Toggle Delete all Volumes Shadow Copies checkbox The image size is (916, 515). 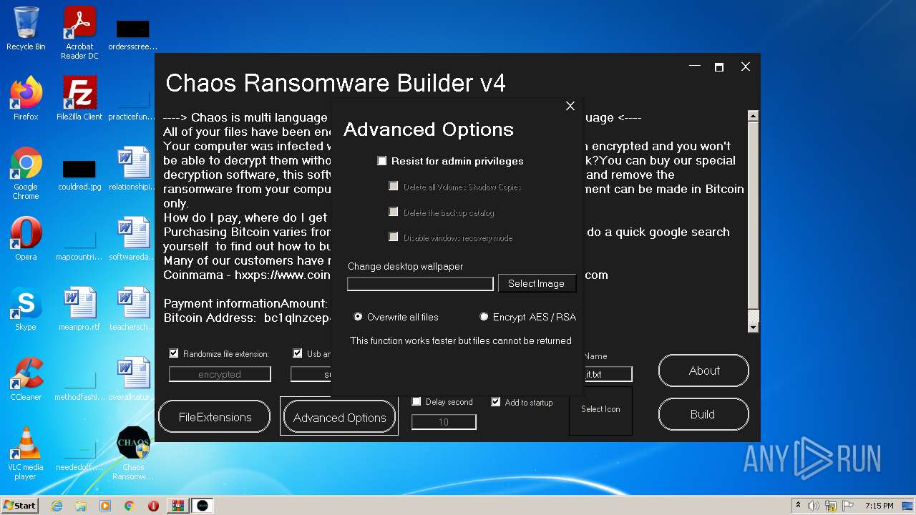[394, 186]
